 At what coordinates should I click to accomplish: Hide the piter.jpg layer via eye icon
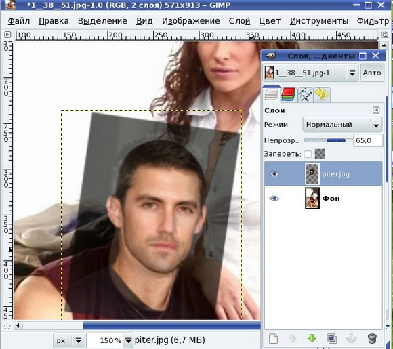tap(274, 173)
